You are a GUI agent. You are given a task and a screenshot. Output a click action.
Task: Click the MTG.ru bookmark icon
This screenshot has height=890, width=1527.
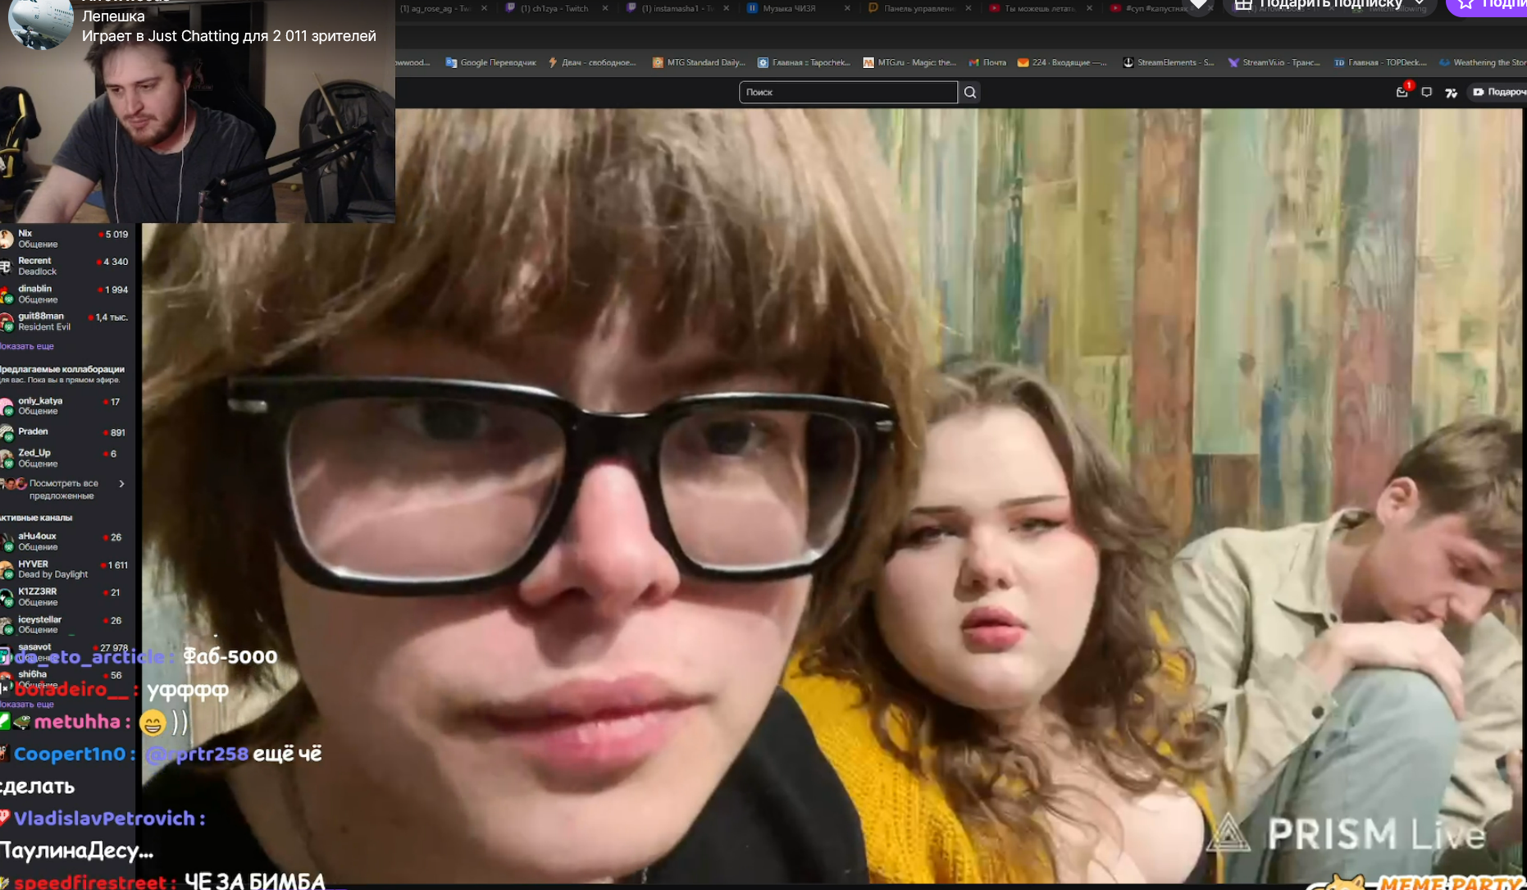coord(868,62)
